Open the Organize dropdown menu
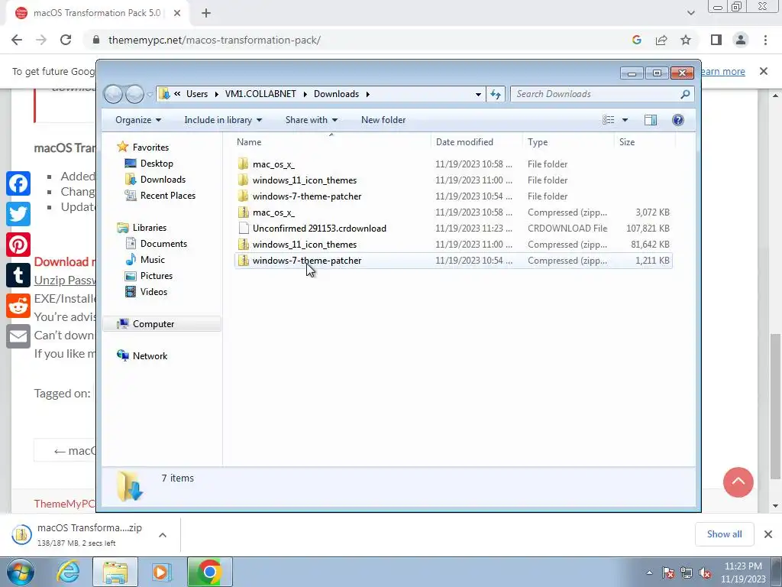 click(138, 120)
